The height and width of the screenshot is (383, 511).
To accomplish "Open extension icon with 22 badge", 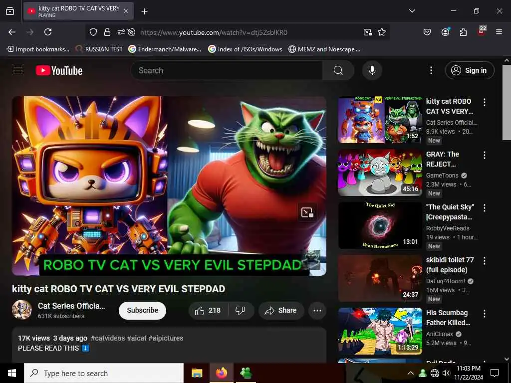I will click(x=482, y=31).
